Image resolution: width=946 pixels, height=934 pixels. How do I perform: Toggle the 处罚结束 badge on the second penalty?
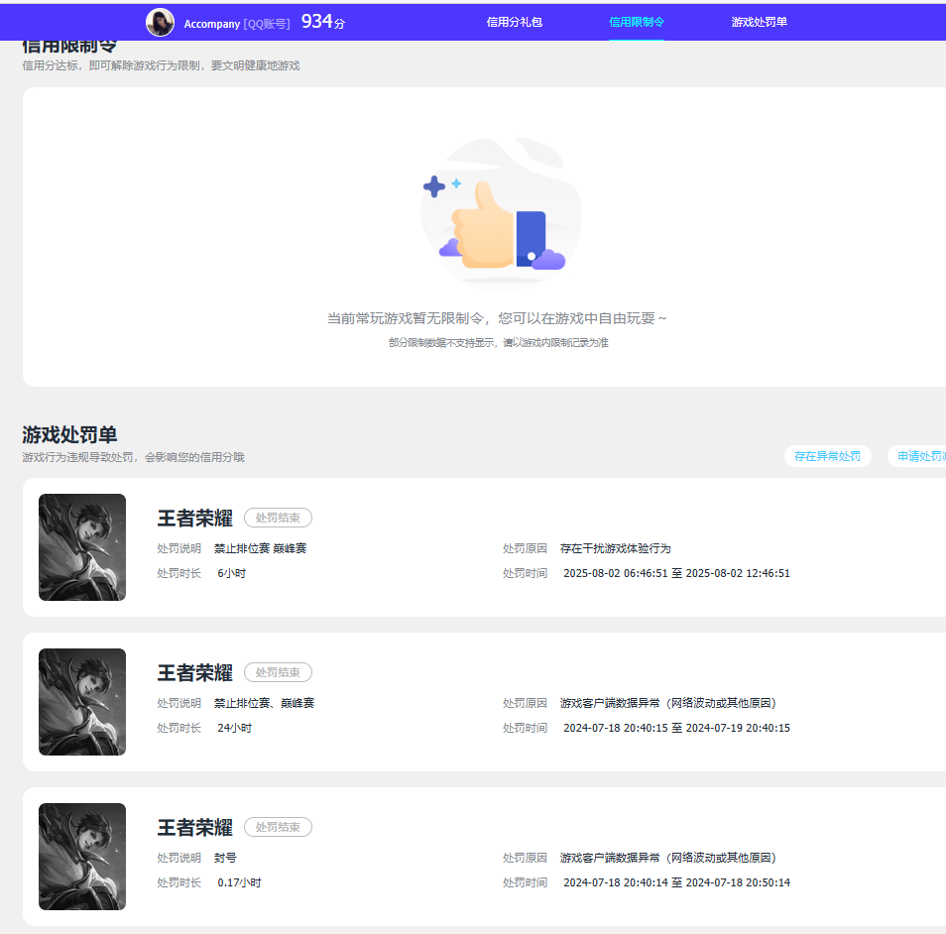click(278, 672)
